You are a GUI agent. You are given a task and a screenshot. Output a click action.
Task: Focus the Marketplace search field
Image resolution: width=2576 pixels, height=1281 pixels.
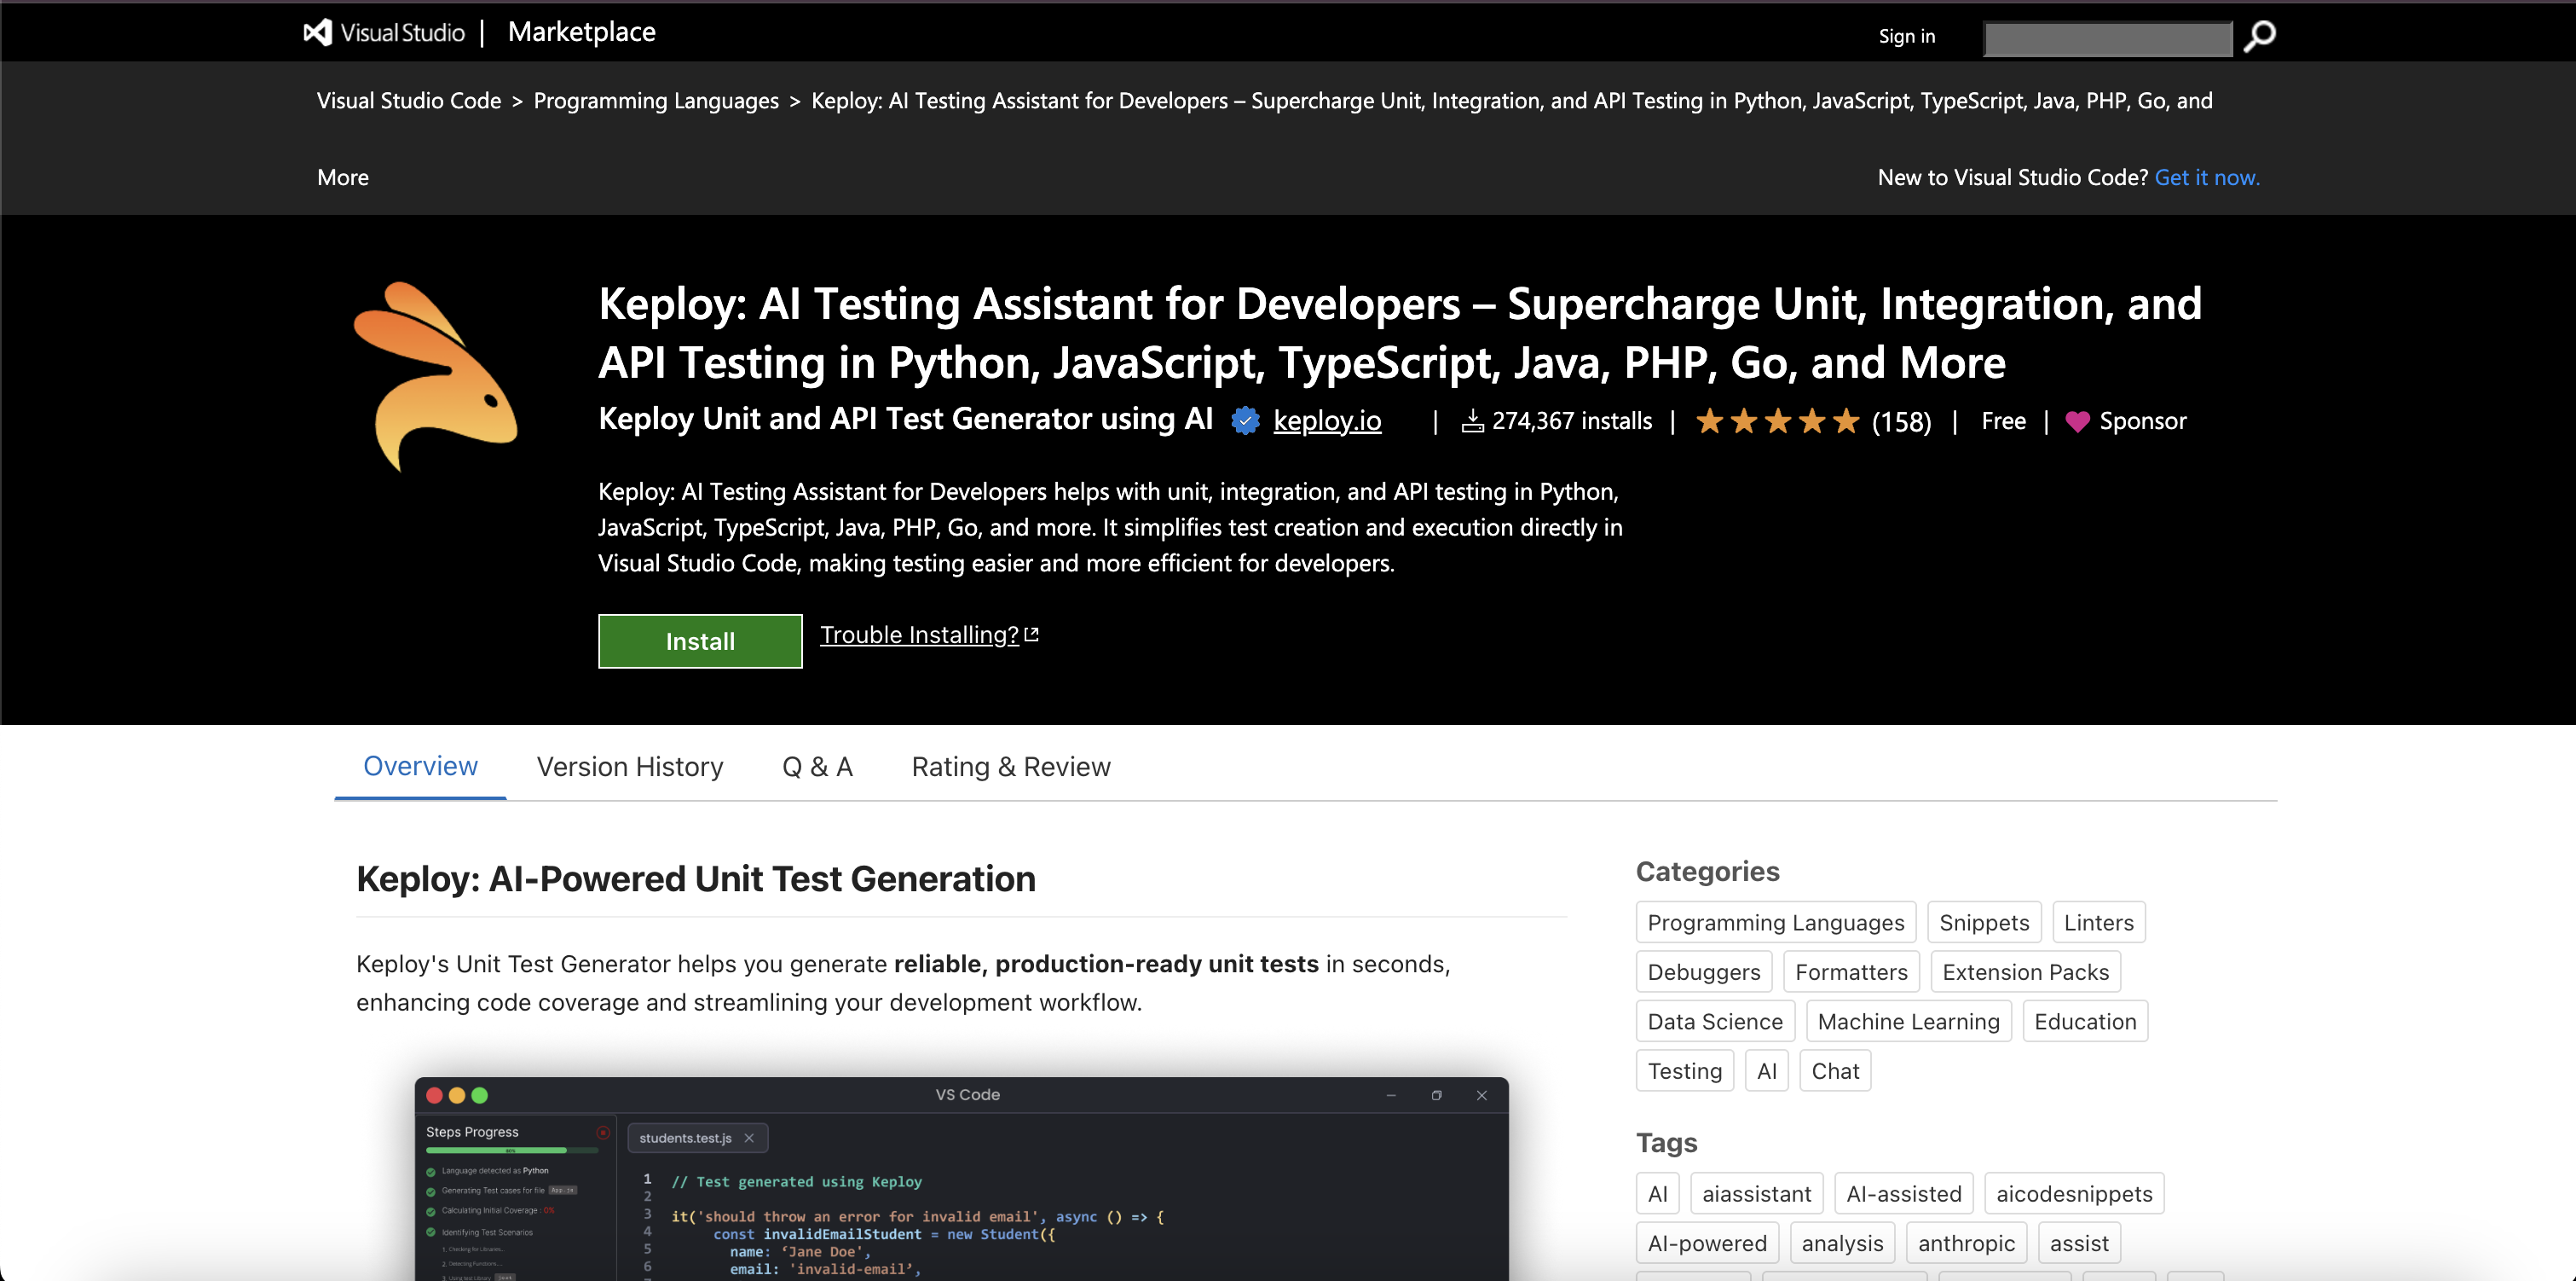coord(2108,38)
